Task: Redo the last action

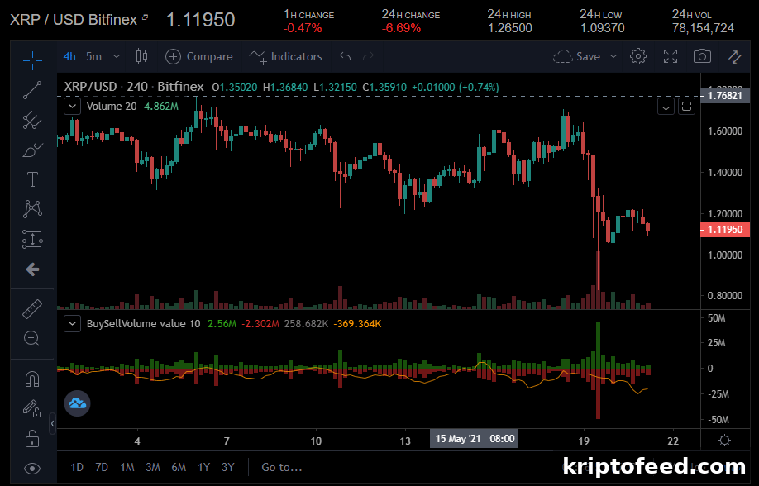Action: [369, 57]
